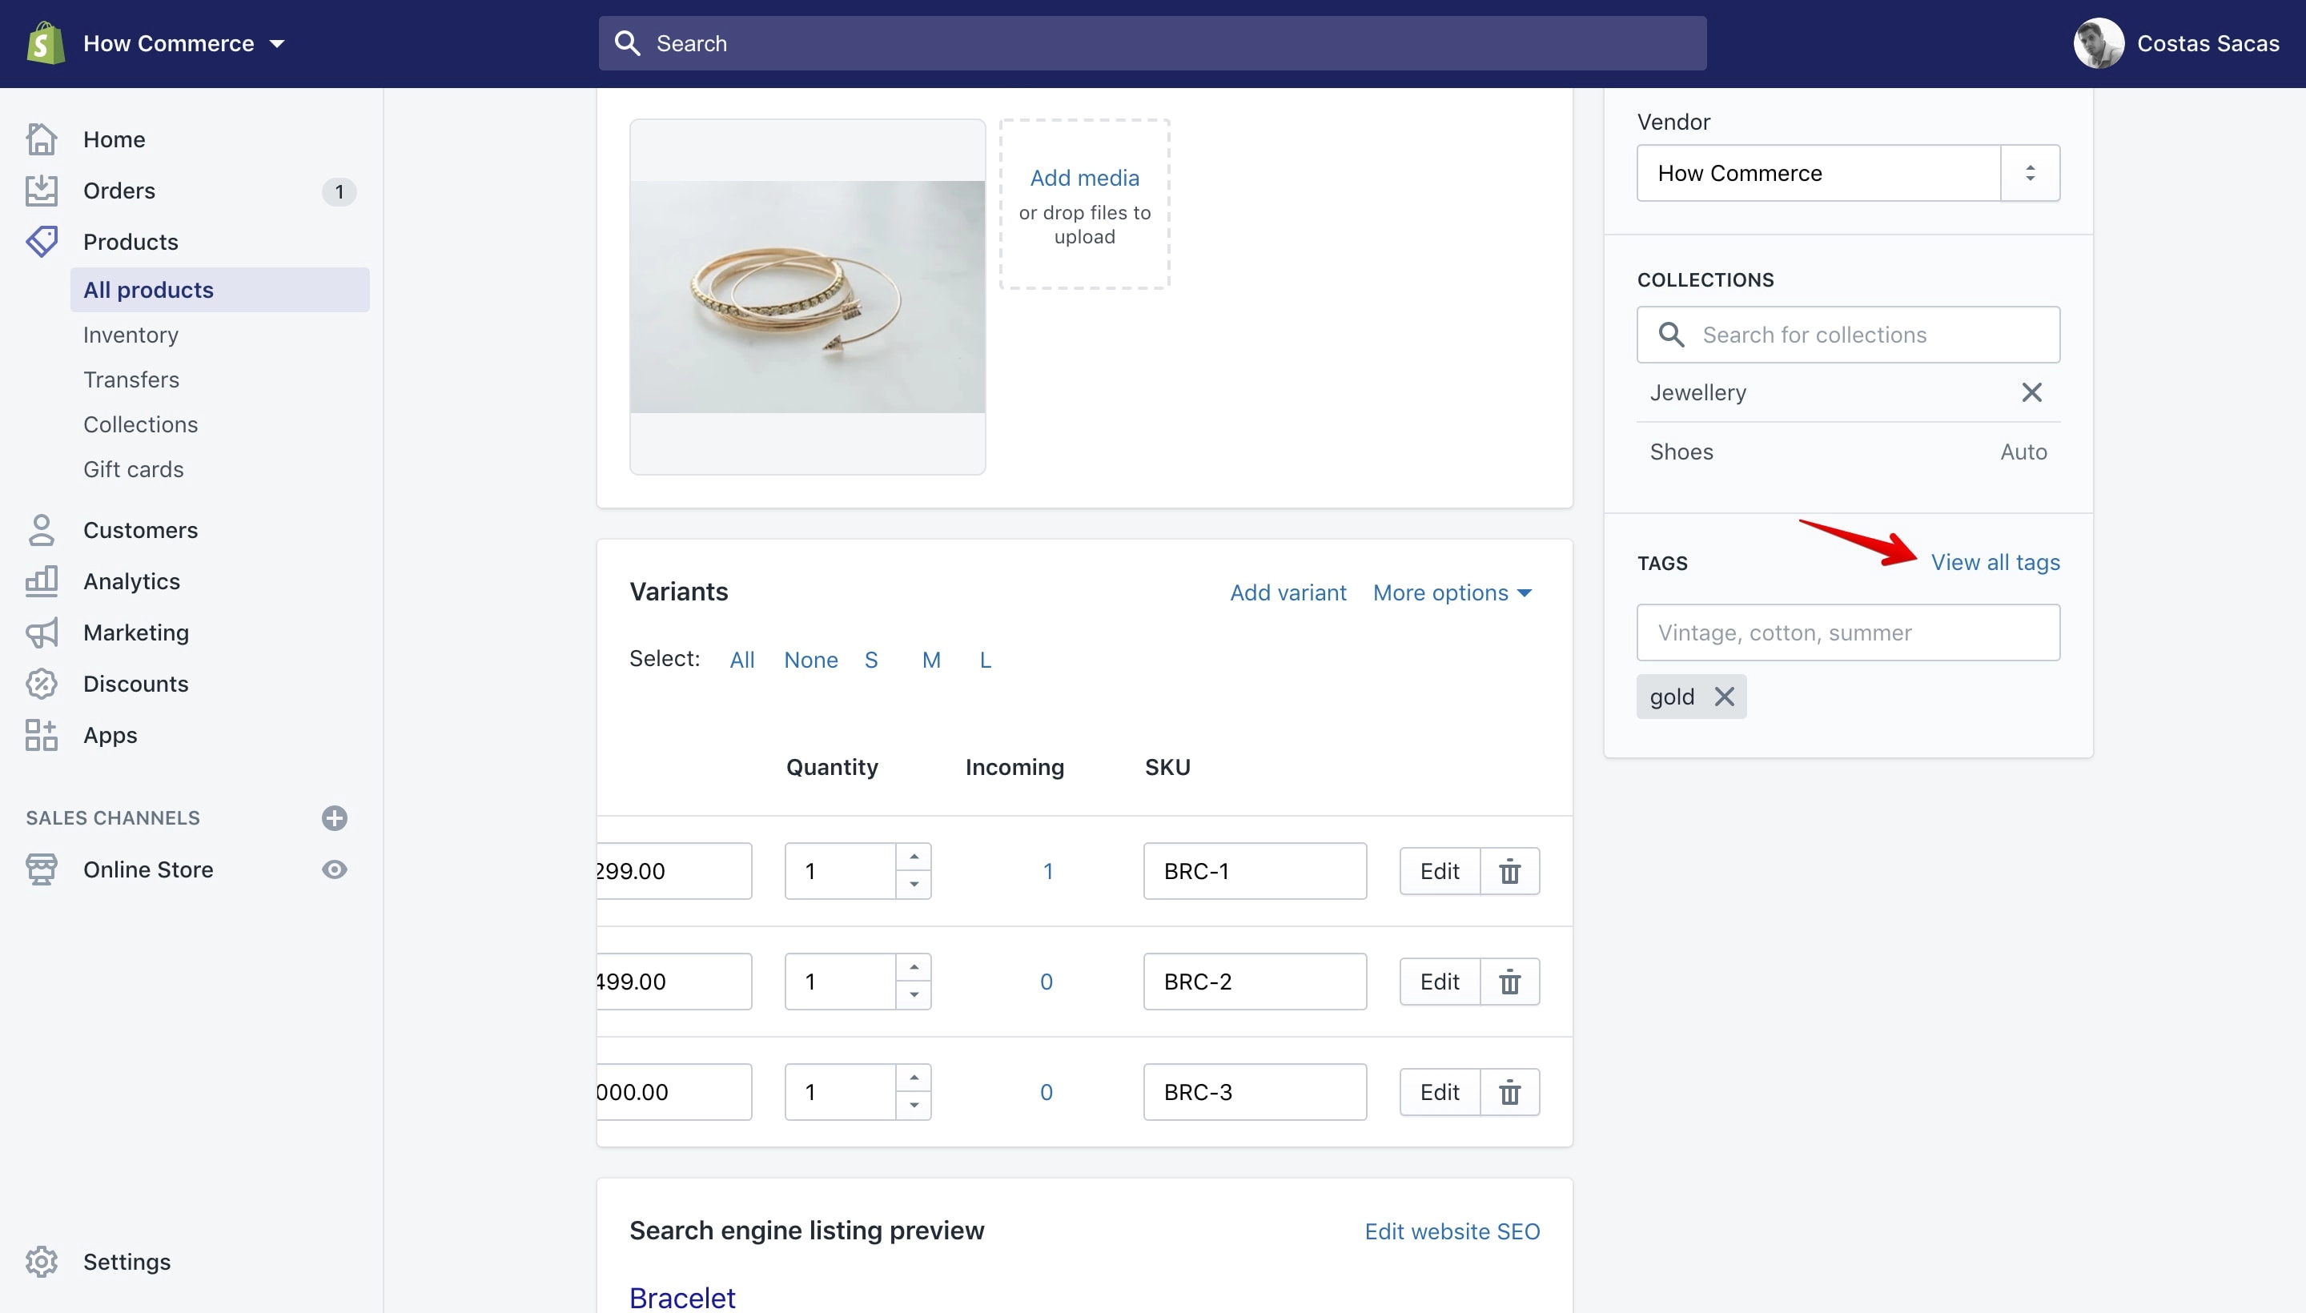Open Costas Sacas account menu
The height and width of the screenshot is (1313, 2306).
pos(2176,43)
